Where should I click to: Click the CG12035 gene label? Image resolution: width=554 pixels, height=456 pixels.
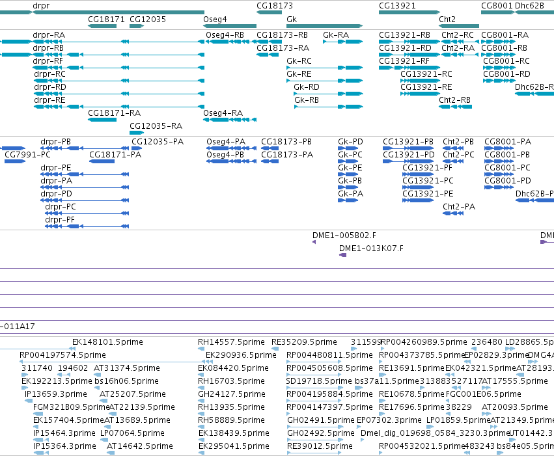(x=148, y=20)
